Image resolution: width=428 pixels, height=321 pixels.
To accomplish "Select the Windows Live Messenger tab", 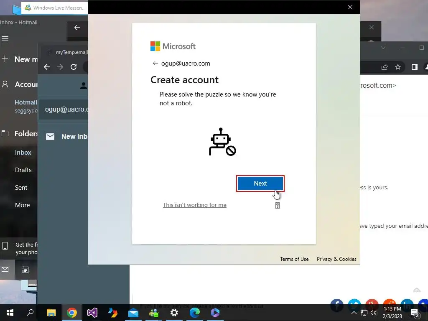I will 55,8.
